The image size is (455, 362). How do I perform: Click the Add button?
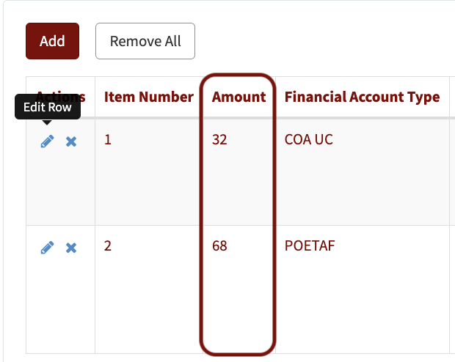(x=52, y=41)
